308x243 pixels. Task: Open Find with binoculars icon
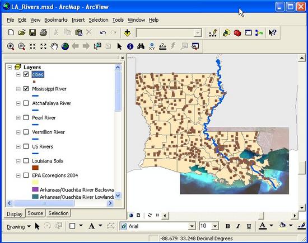pyautogui.click(x=141, y=46)
